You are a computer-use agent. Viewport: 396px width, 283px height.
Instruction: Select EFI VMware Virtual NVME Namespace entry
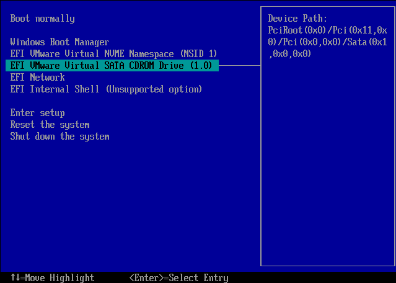pyautogui.click(x=113, y=53)
